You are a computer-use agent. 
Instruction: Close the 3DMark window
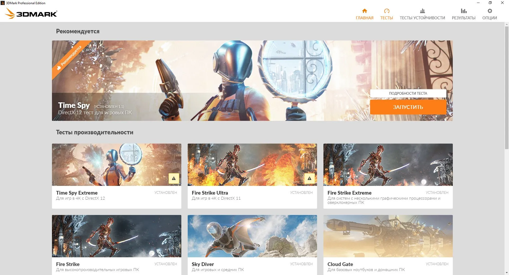tap(502, 3)
